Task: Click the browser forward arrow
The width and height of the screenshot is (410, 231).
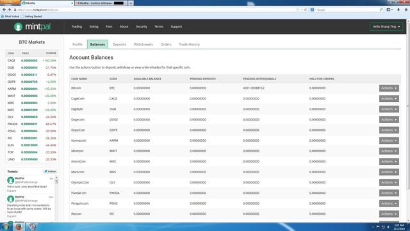Action: point(10,10)
